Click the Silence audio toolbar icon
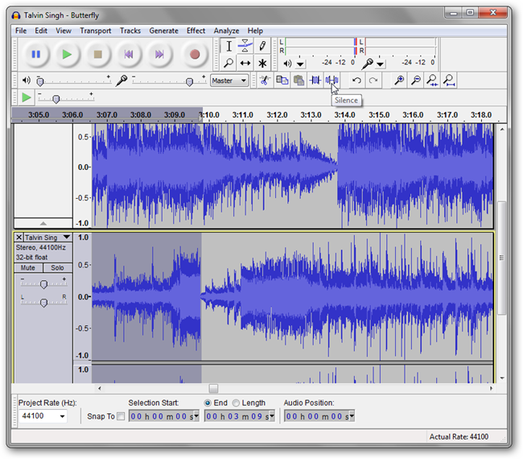523x459 pixels. tap(332, 80)
